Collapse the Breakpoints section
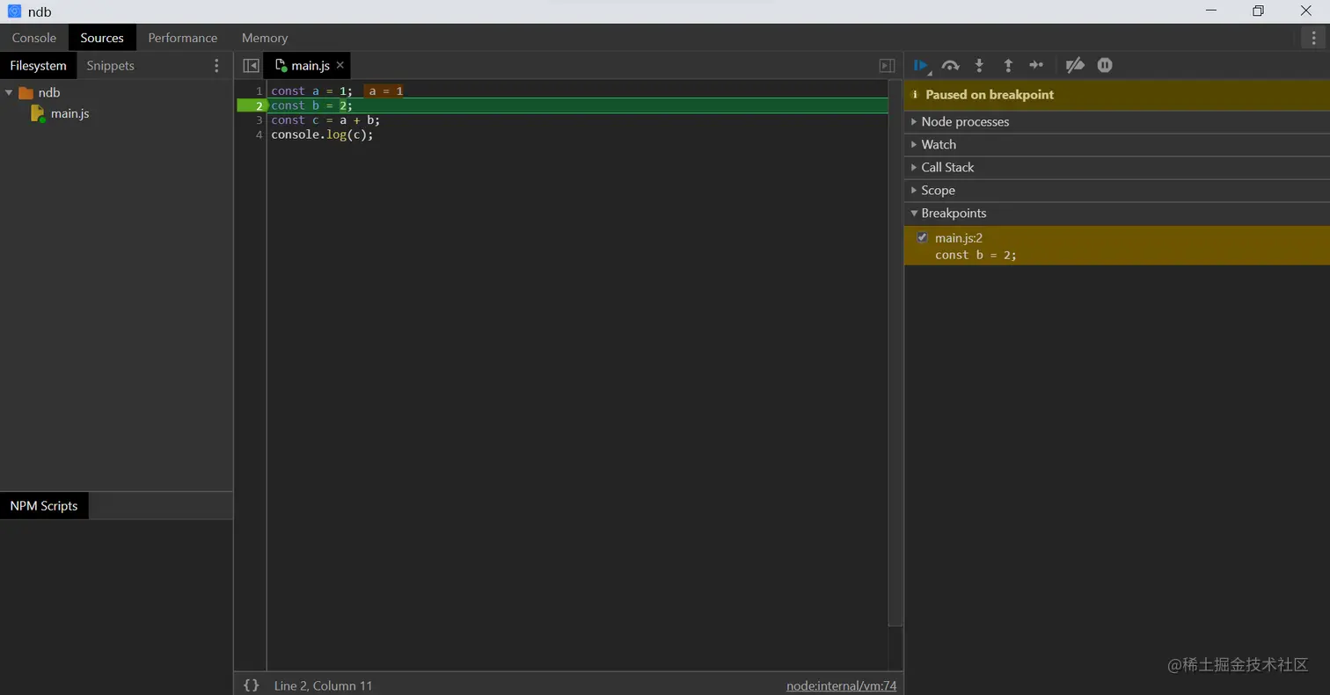 click(x=1117, y=214)
